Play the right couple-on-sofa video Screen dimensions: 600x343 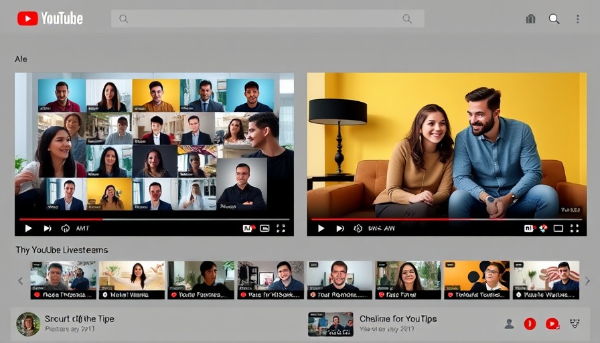[321, 228]
